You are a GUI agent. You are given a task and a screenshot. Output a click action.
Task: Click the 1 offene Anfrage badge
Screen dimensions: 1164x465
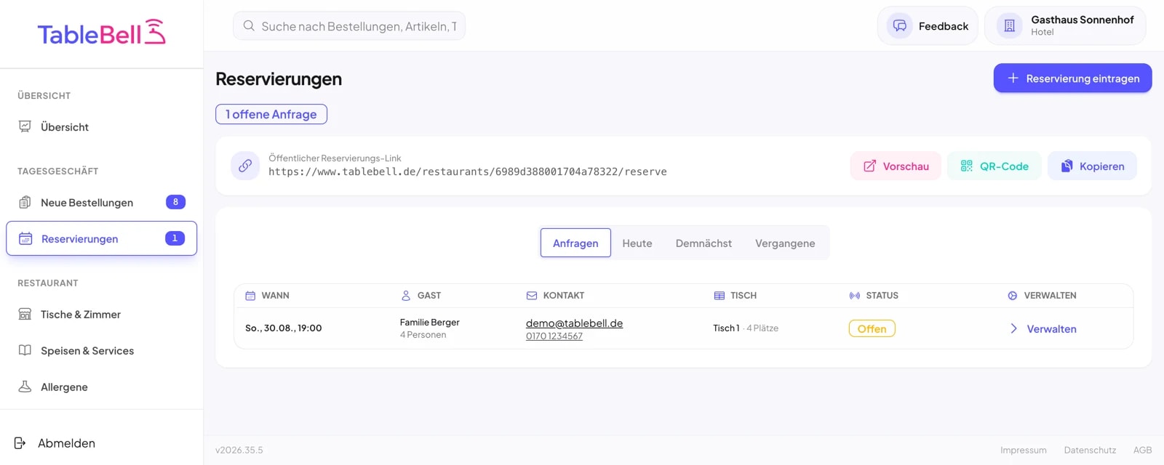(271, 114)
